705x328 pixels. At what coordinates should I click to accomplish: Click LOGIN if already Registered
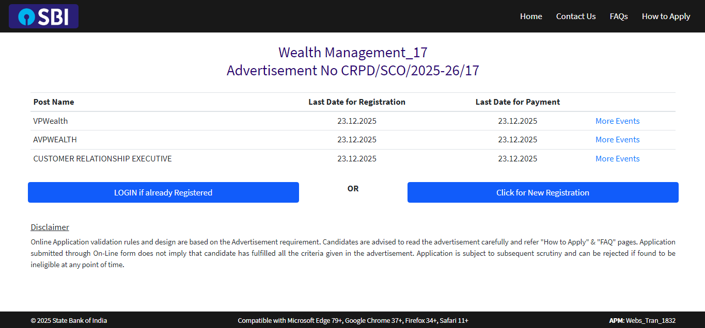pos(163,192)
